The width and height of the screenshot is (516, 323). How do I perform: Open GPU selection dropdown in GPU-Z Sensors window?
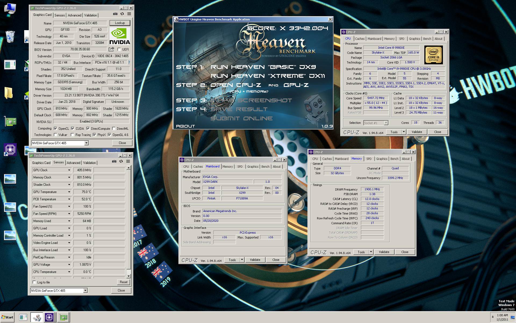85,290
